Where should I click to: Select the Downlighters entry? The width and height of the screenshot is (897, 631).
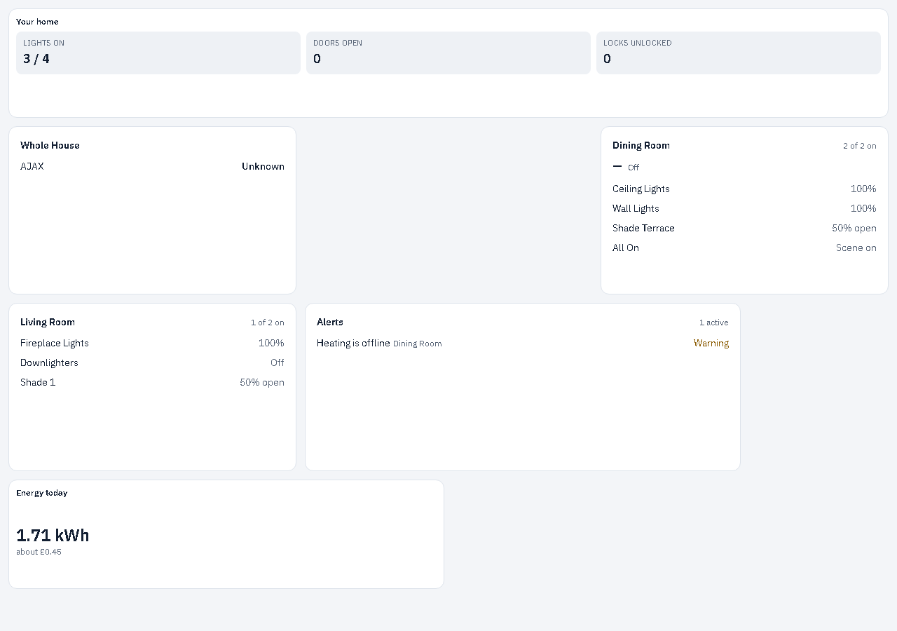point(49,362)
